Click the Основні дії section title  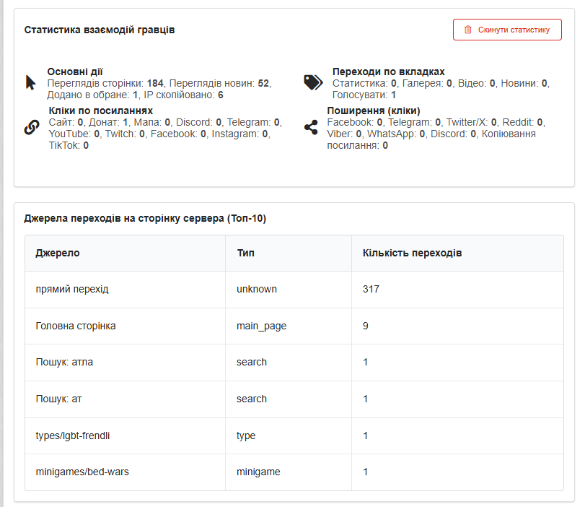(75, 71)
